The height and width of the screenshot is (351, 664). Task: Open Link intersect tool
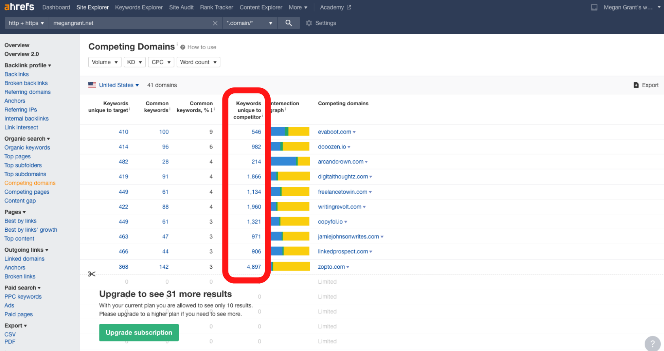pos(21,127)
